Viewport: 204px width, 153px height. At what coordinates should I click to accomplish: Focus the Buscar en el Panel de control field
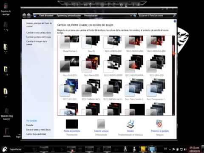tap(155, 15)
